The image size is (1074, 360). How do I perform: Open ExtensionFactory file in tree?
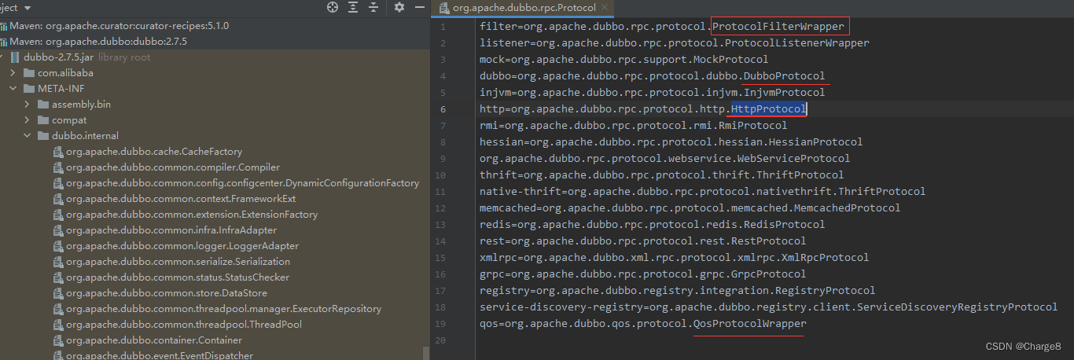point(192,215)
